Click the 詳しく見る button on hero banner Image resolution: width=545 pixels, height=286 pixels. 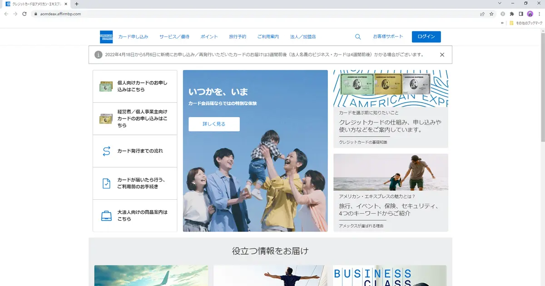tap(214, 124)
